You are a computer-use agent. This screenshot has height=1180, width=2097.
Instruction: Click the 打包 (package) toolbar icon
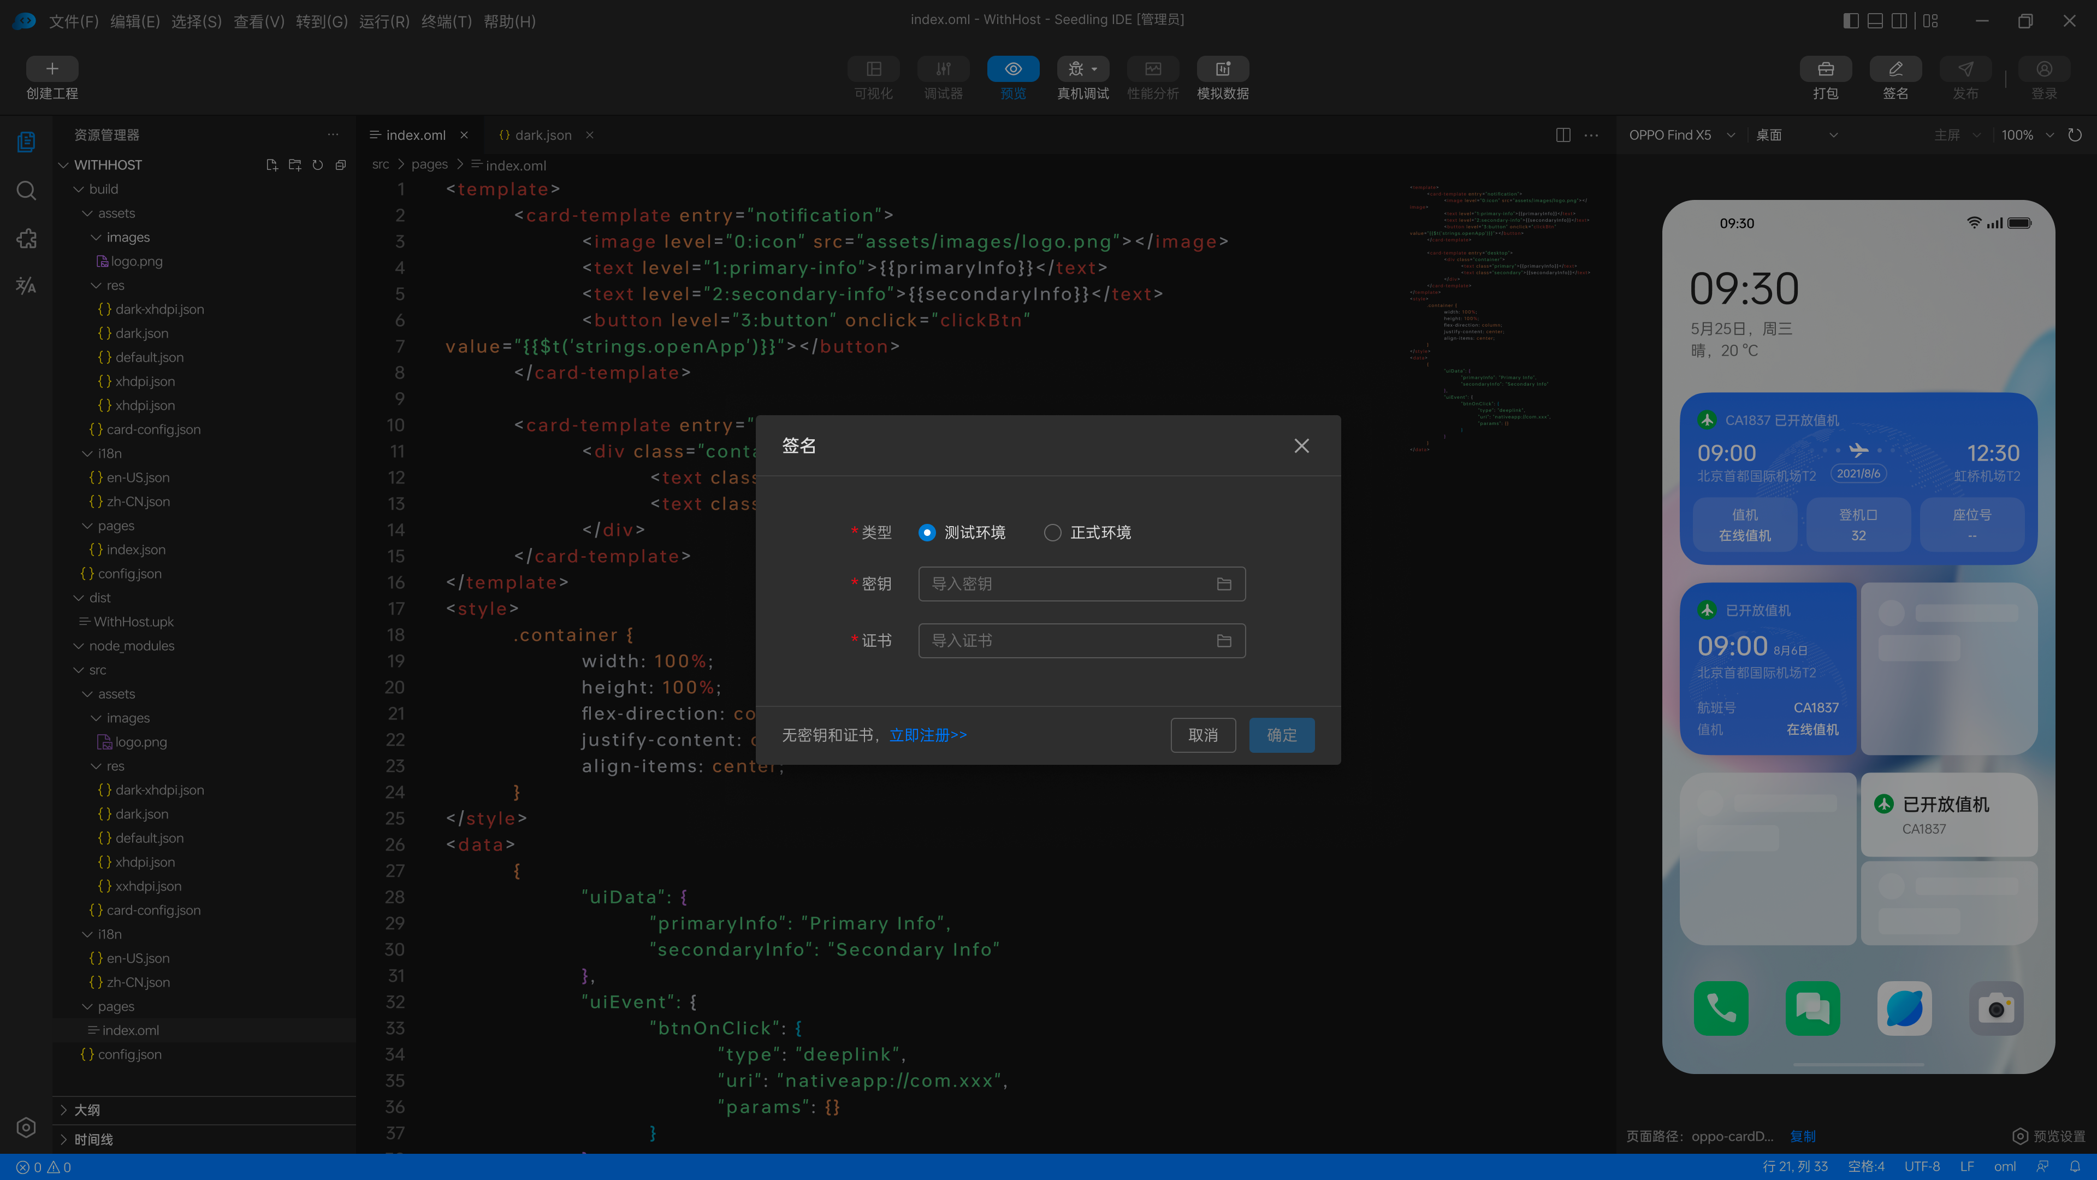1825,69
